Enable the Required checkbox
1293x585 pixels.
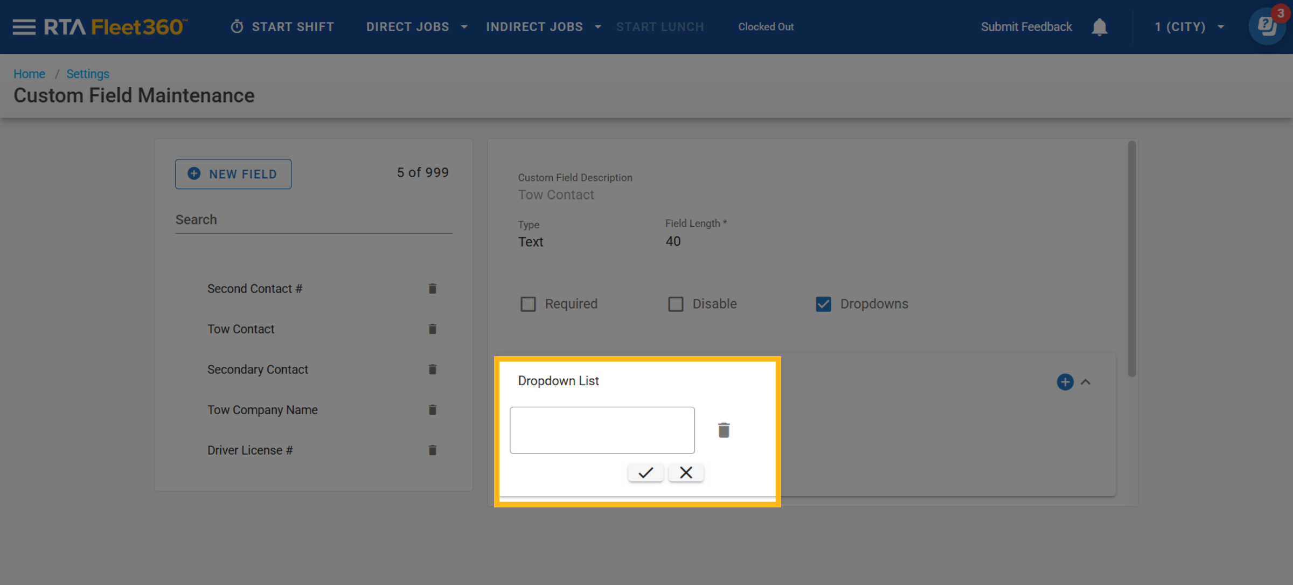click(x=528, y=304)
